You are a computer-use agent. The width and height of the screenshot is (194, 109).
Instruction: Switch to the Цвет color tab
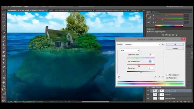click(148, 12)
